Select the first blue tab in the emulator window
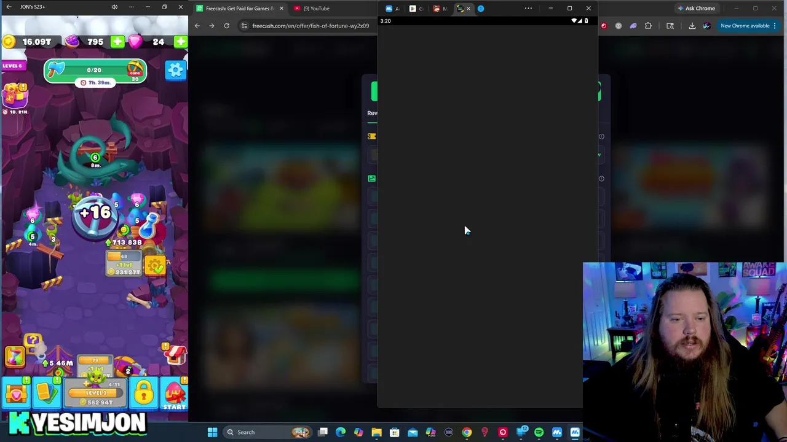This screenshot has height=442, width=787. [392, 9]
